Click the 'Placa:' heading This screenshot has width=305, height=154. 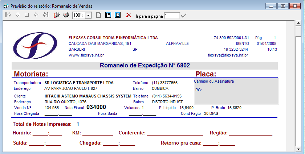[206, 74]
